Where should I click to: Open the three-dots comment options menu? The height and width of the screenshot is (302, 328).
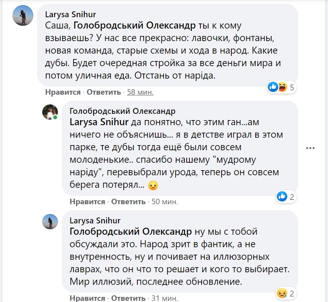click(310, 148)
